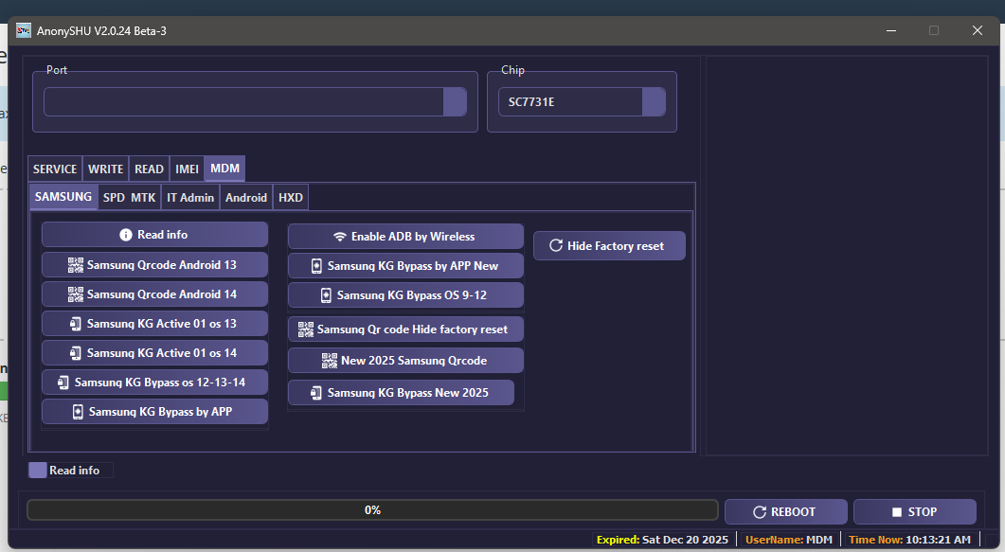Click the AnonySHU V2.0.24 Beta-3 title text
The image size is (1005, 552).
click(101, 30)
